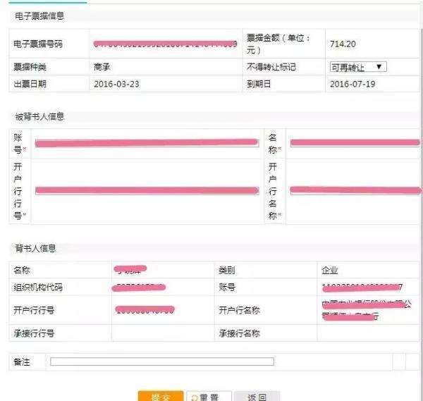Click the 被背书人信息 section header
Viewport: 423px width, 401px height.
tap(39, 116)
